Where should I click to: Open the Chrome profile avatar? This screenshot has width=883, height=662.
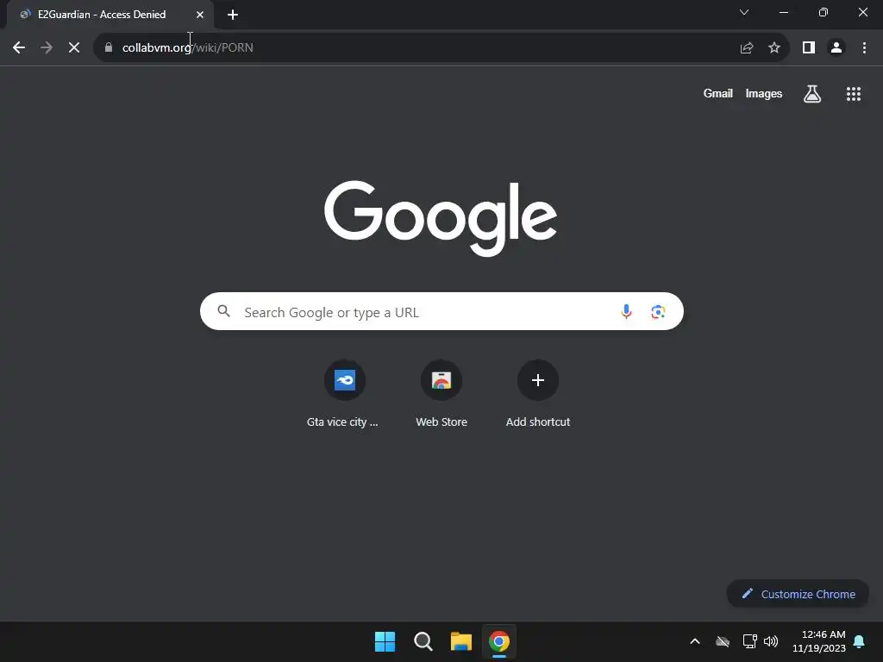tap(836, 48)
